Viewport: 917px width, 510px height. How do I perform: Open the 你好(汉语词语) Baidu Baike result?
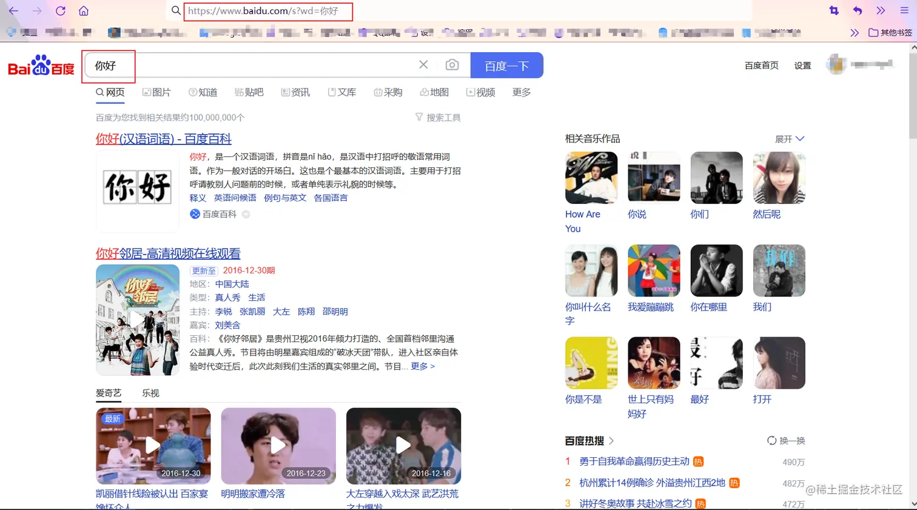click(163, 139)
